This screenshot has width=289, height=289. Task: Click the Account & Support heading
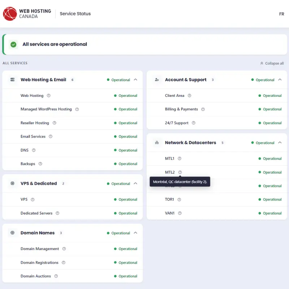click(x=186, y=79)
